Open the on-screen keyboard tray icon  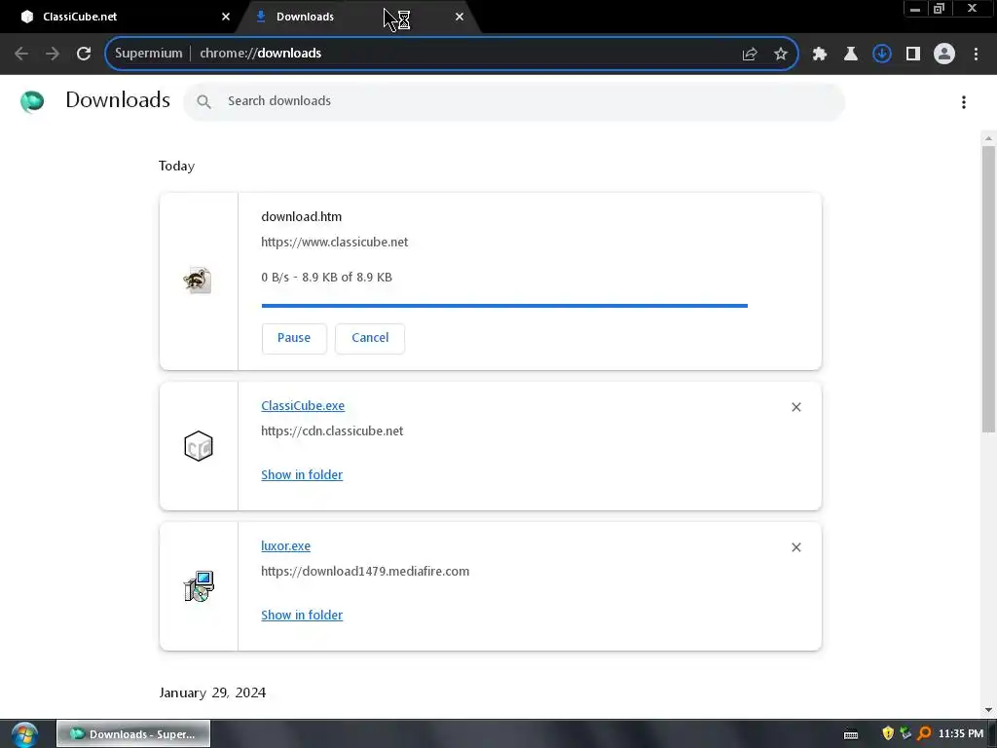point(851,734)
